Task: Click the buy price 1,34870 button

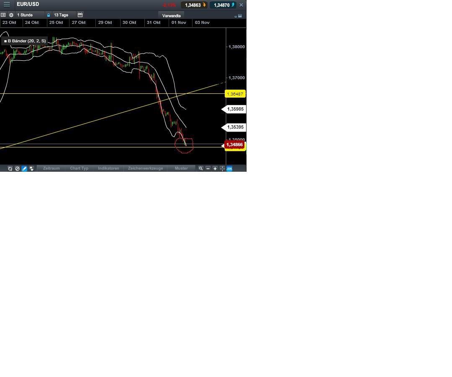Action: tap(222, 5)
